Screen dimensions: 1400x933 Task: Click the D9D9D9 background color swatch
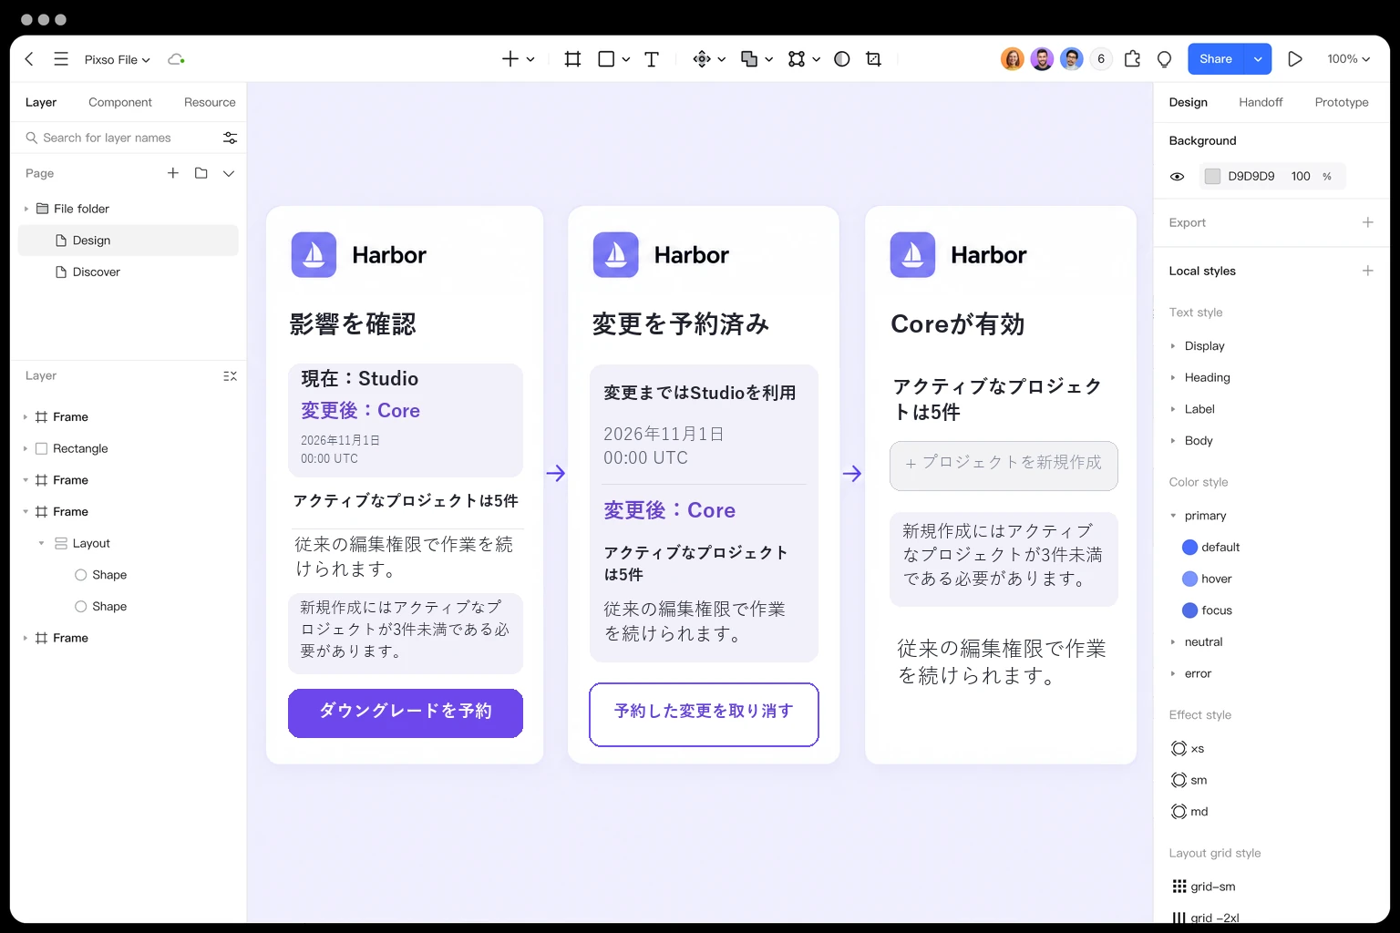click(1212, 177)
